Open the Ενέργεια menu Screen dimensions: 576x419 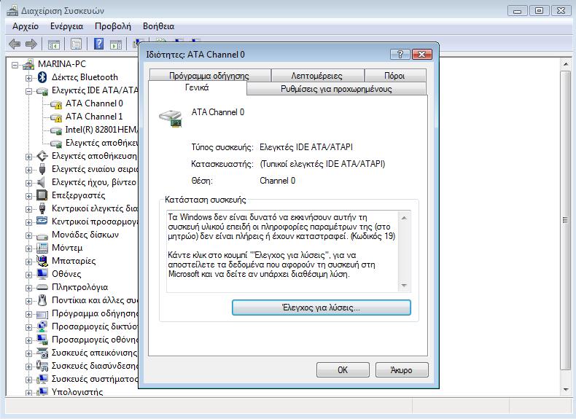66,26
